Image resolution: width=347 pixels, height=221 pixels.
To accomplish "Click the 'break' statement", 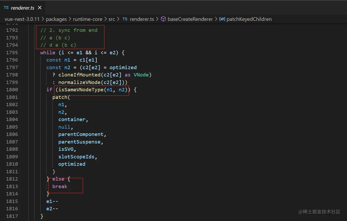I will click(60, 187).
